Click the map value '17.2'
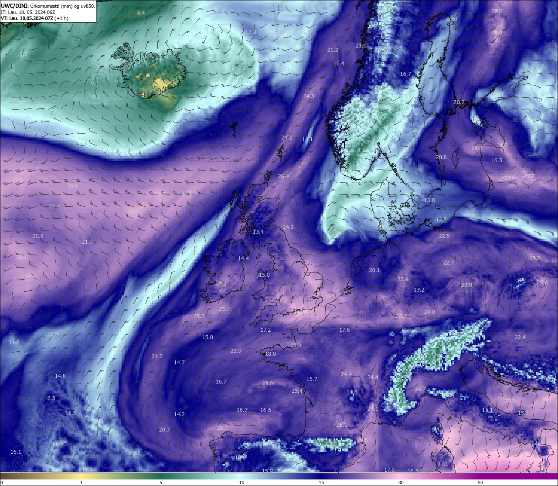 [x=265, y=330]
